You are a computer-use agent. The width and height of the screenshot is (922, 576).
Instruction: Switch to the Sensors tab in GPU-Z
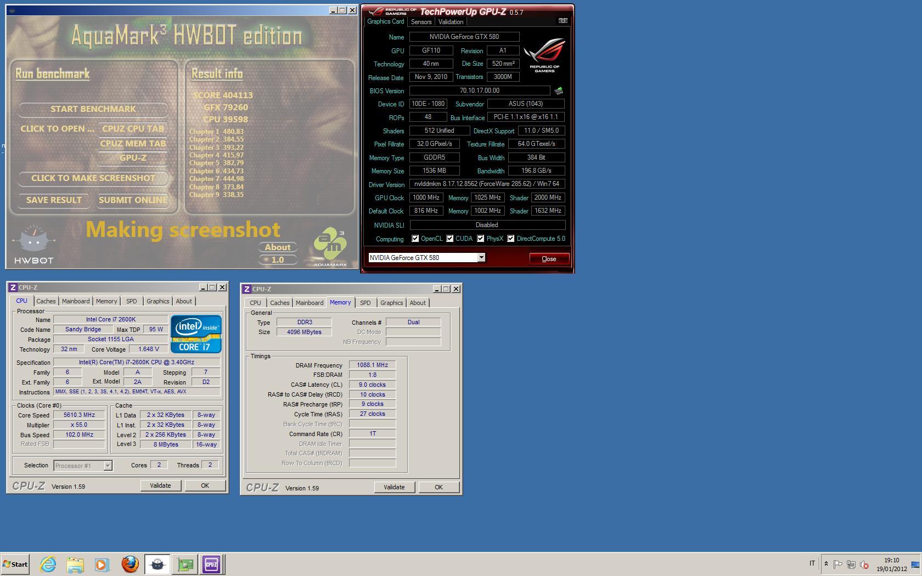tap(421, 22)
